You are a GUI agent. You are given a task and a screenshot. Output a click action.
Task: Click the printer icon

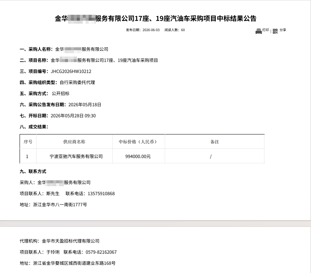point(259,31)
